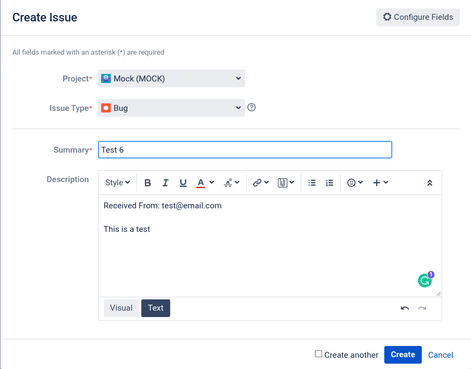Click the attachment paperclip icon
The height and width of the screenshot is (369, 471).
tap(283, 183)
